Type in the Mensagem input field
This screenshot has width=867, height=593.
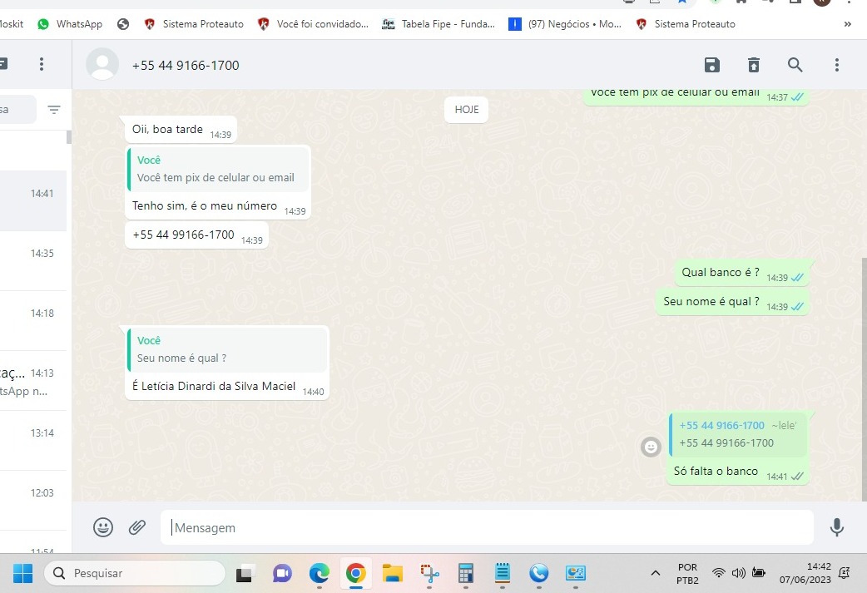point(487,527)
